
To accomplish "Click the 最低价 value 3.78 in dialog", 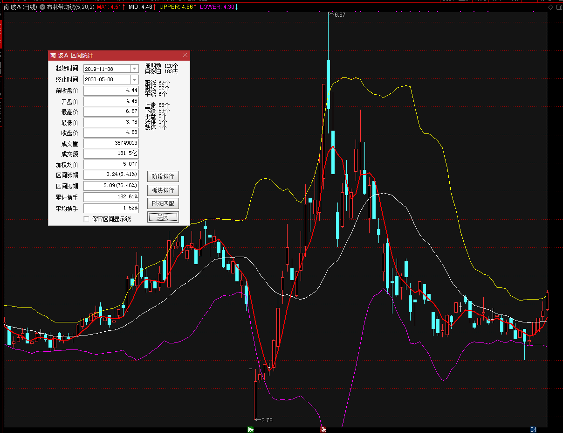I will tap(111, 123).
